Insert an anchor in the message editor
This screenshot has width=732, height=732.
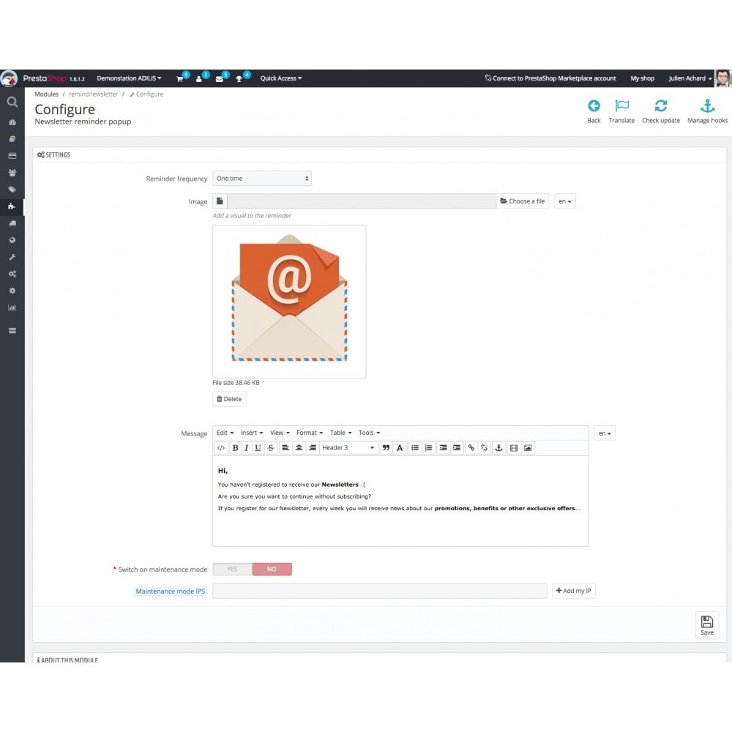498,448
